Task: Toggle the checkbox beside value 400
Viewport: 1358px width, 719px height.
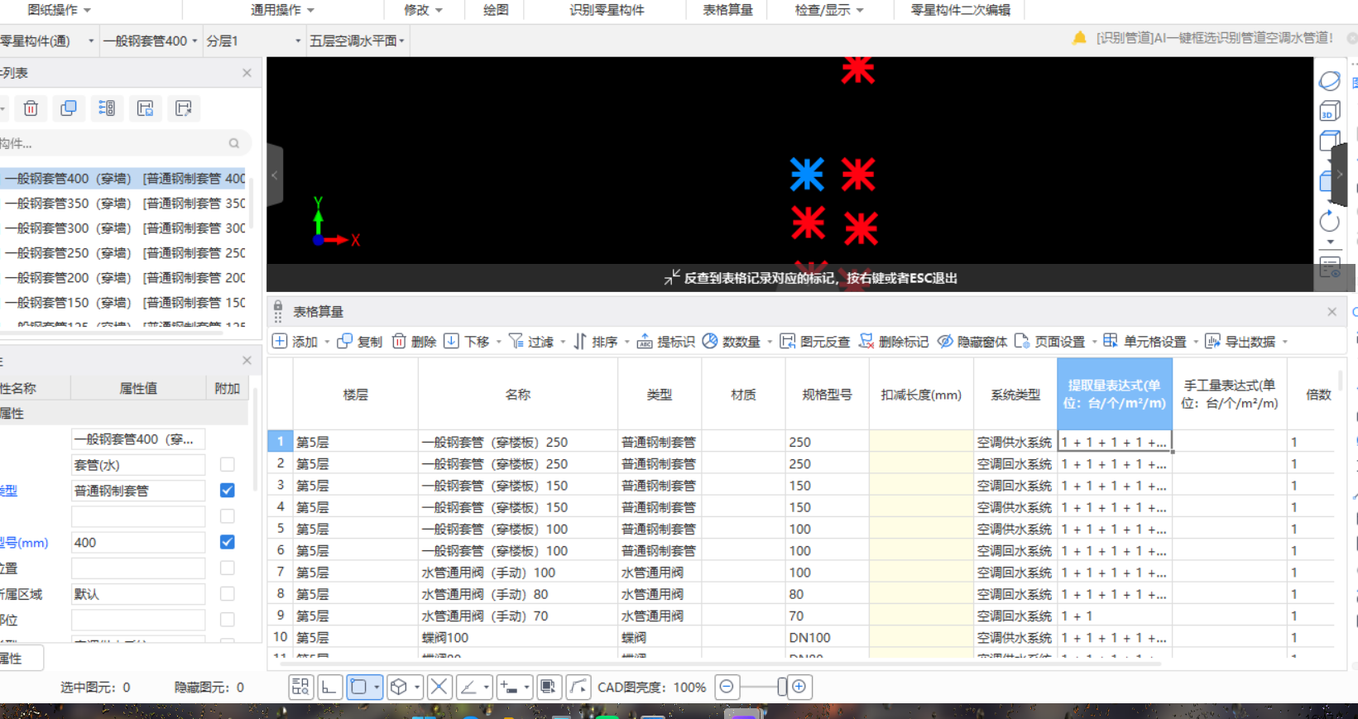Action: [x=228, y=542]
